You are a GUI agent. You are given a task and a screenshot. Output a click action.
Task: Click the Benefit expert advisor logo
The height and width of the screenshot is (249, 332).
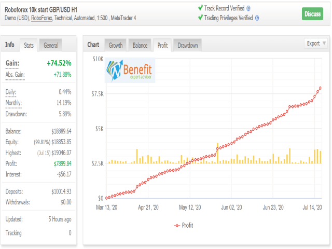(130, 71)
